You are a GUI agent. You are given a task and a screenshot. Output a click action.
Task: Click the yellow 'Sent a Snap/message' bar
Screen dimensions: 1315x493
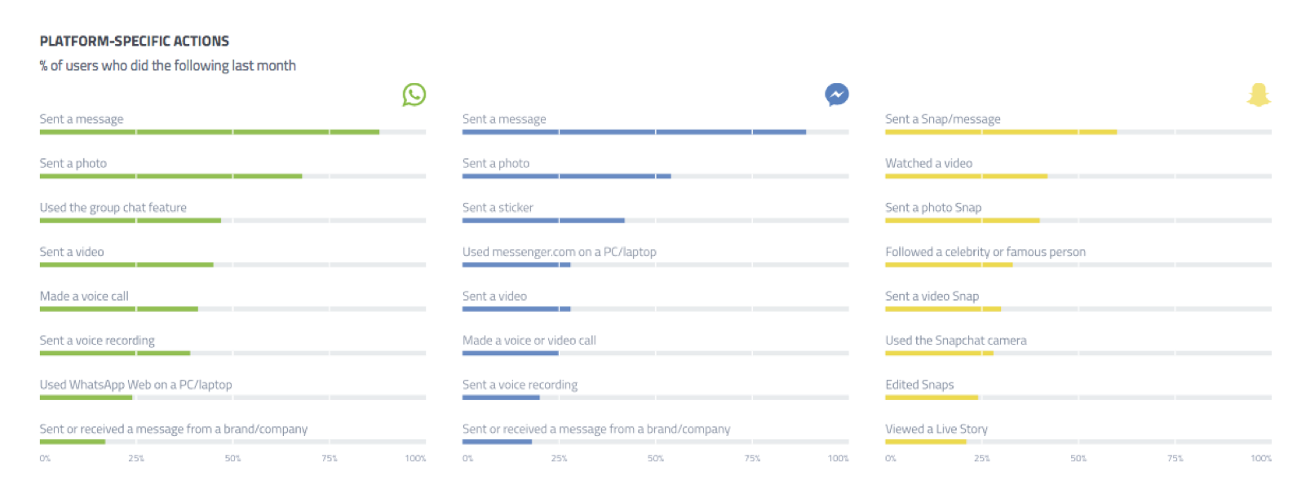click(1001, 132)
